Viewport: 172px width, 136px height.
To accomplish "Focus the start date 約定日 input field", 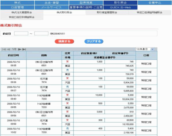I will [x=21, y=34].
